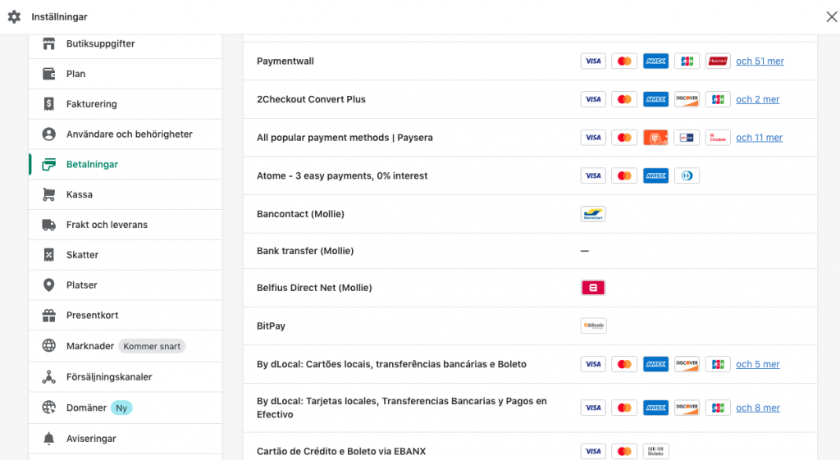Click 'och 5 mer' in Cartões locais row

pyautogui.click(x=757, y=364)
